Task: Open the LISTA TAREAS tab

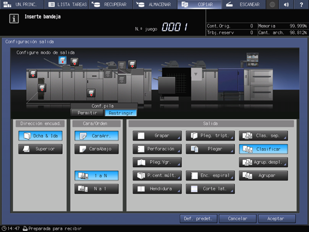Action: 67,4
